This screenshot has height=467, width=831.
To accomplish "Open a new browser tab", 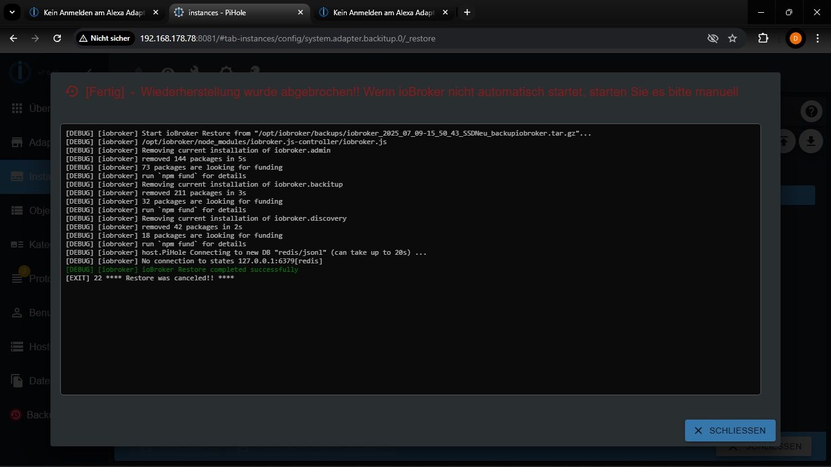I will pyautogui.click(x=467, y=12).
